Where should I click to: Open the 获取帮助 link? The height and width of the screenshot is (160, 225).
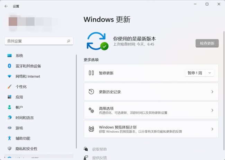point(99,149)
